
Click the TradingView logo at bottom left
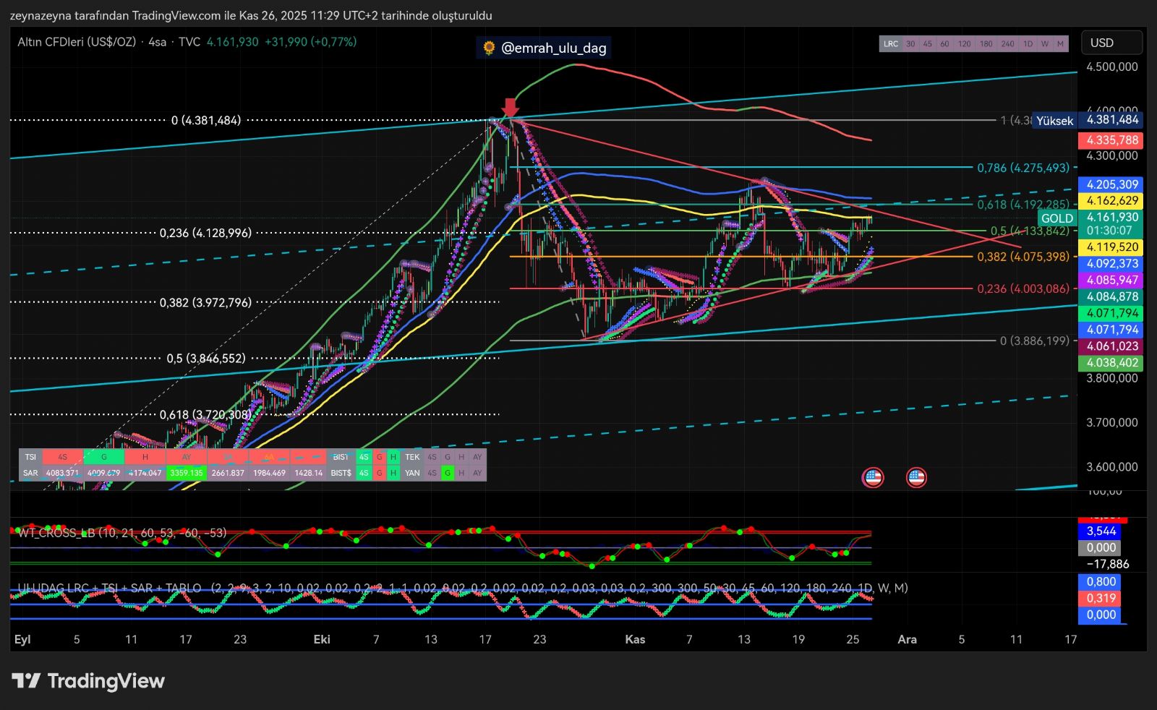88,681
